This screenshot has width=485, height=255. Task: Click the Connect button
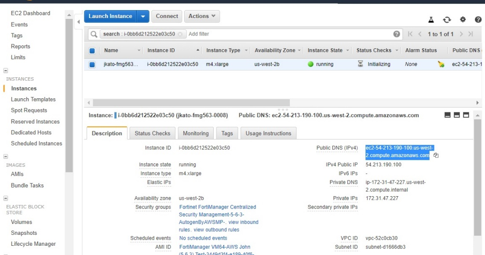pyautogui.click(x=167, y=16)
